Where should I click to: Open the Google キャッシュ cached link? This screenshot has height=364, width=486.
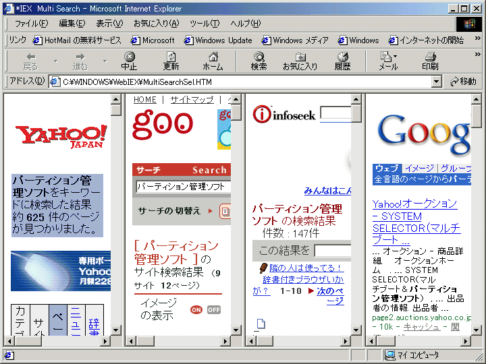pos(422,326)
